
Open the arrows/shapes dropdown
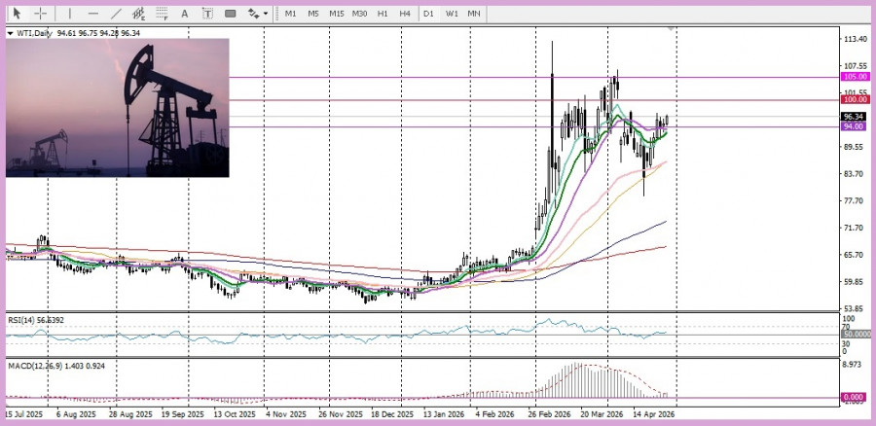tap(256, 14)
